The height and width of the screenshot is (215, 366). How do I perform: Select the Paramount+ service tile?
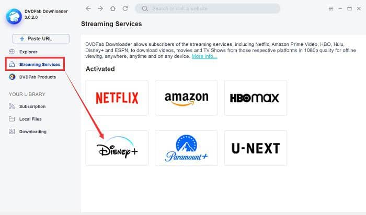click(186, 148)
